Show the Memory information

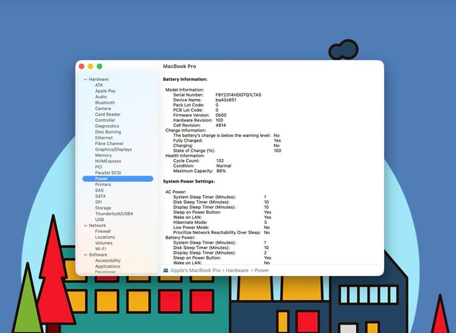pos(103,156)
